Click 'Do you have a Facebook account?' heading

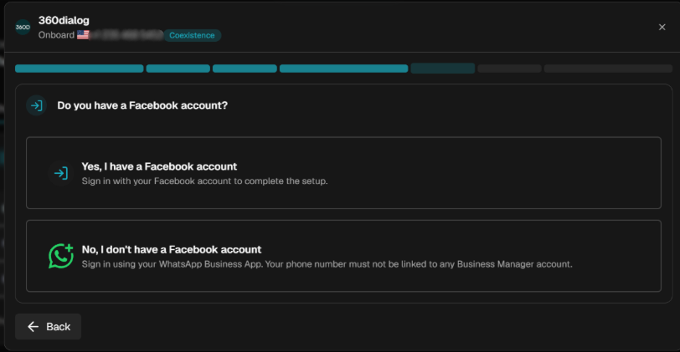click(142, 105)
